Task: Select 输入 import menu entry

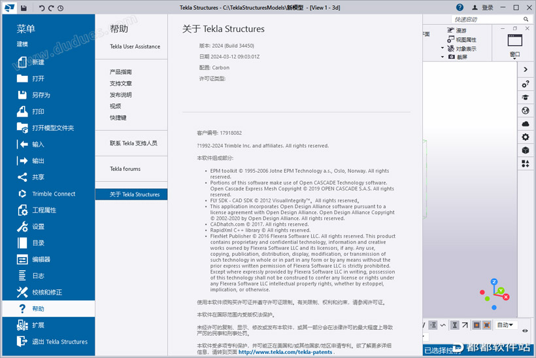Action: tap(48, 144)
